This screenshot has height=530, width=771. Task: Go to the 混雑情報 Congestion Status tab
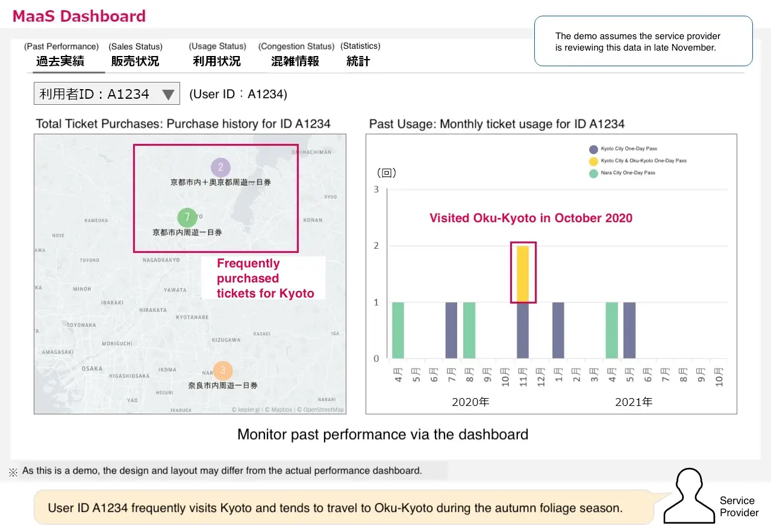click(x=295, y=61)
